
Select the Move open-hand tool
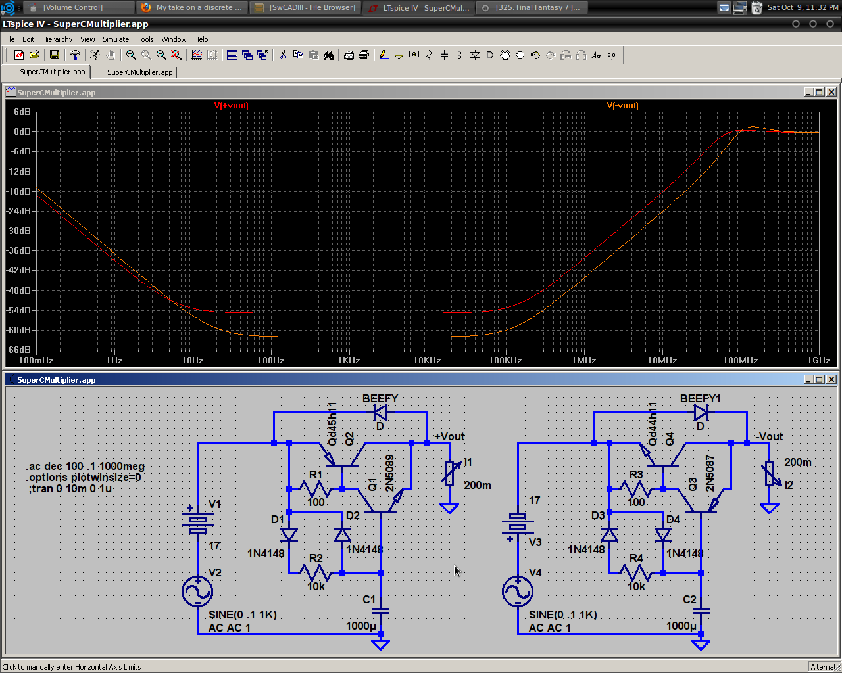click(x=505, y=55)
